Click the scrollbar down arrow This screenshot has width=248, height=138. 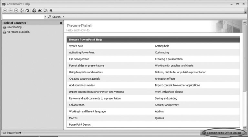pyautogui.click(x=244, y=127)
